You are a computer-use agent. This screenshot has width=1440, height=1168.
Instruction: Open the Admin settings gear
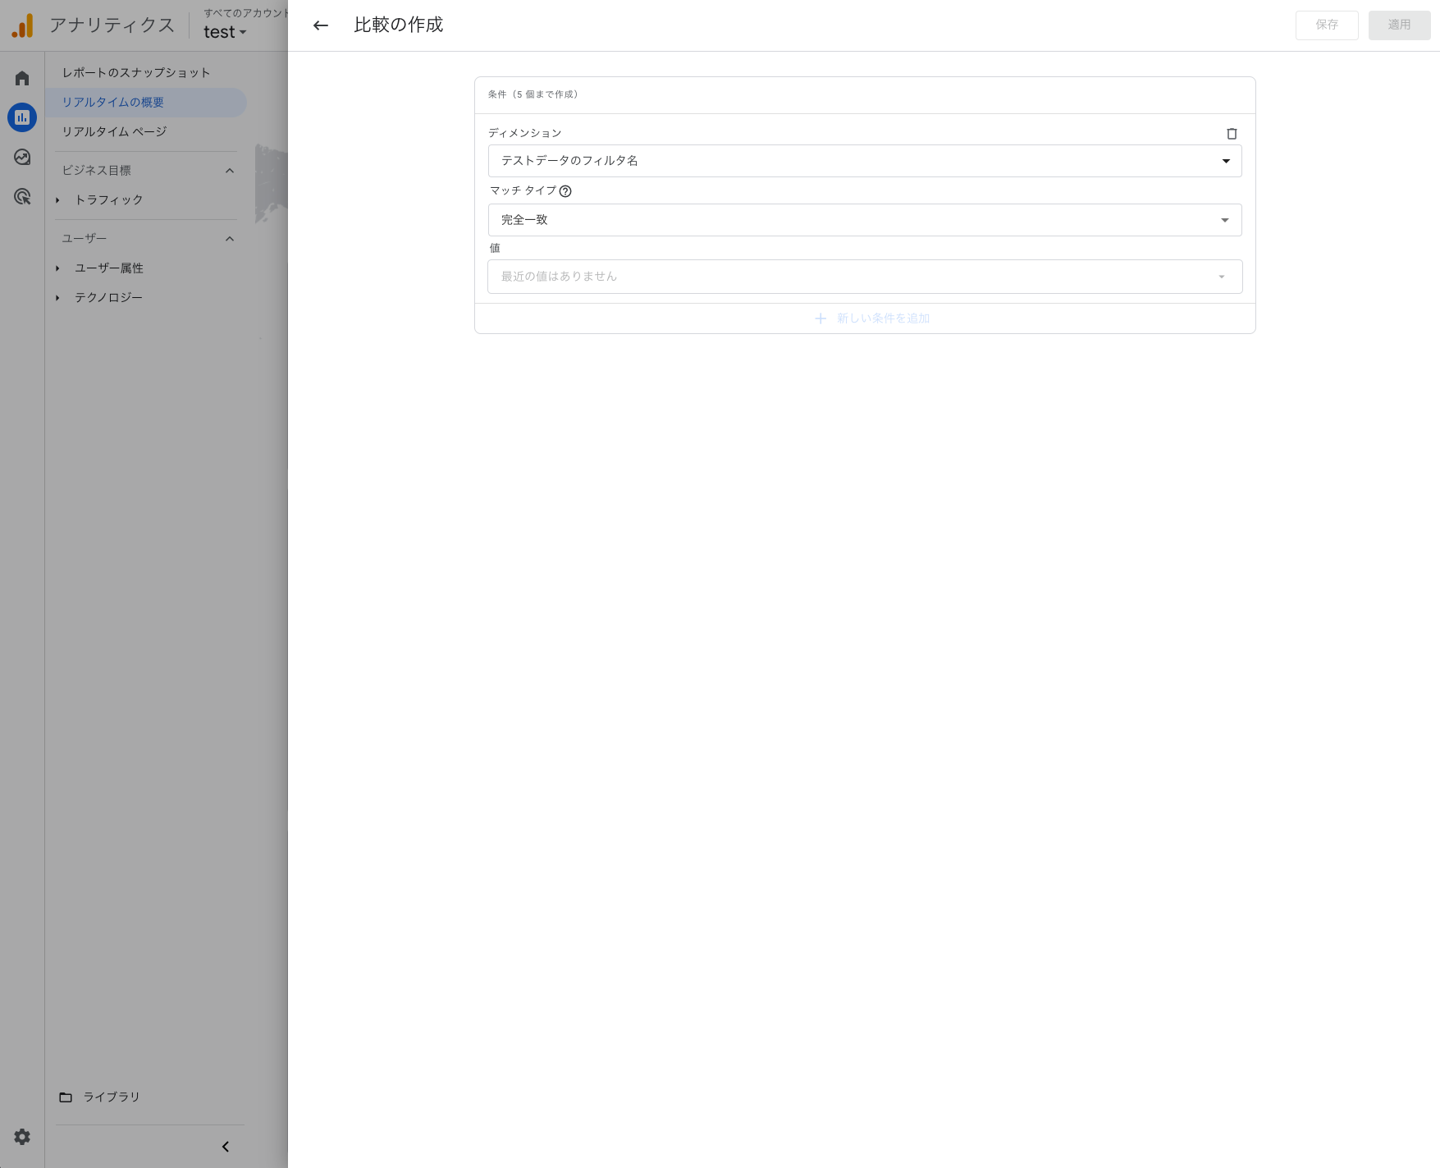click(x=21, y=1137)
